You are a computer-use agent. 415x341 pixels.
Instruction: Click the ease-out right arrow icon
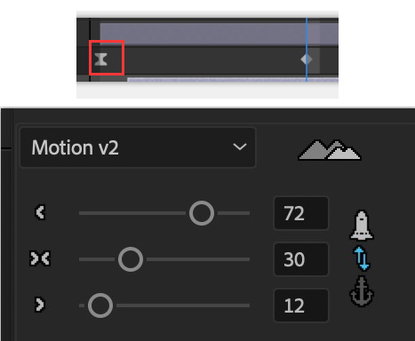tap(40, 305)
